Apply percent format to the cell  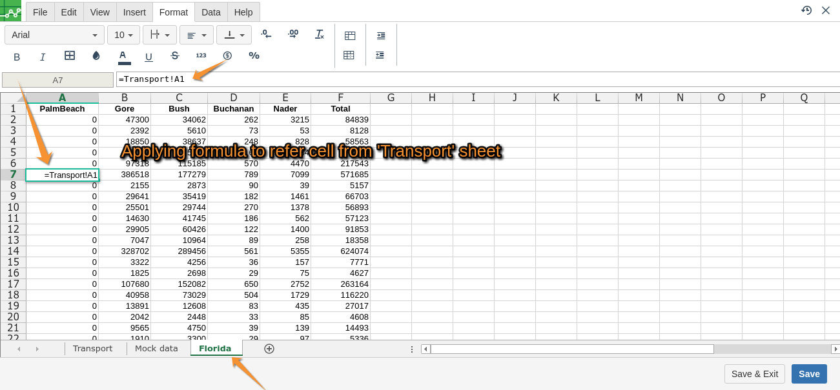point(254,56)
